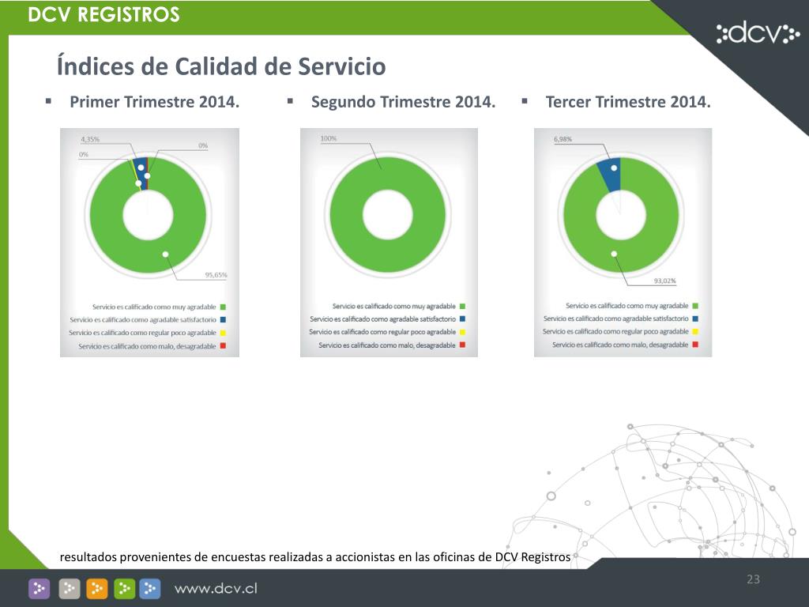Image resolution: width=809 pixels, height=607 pixels.
Task: Click yellow legend swatch in third chart
Action: point(695,331)
